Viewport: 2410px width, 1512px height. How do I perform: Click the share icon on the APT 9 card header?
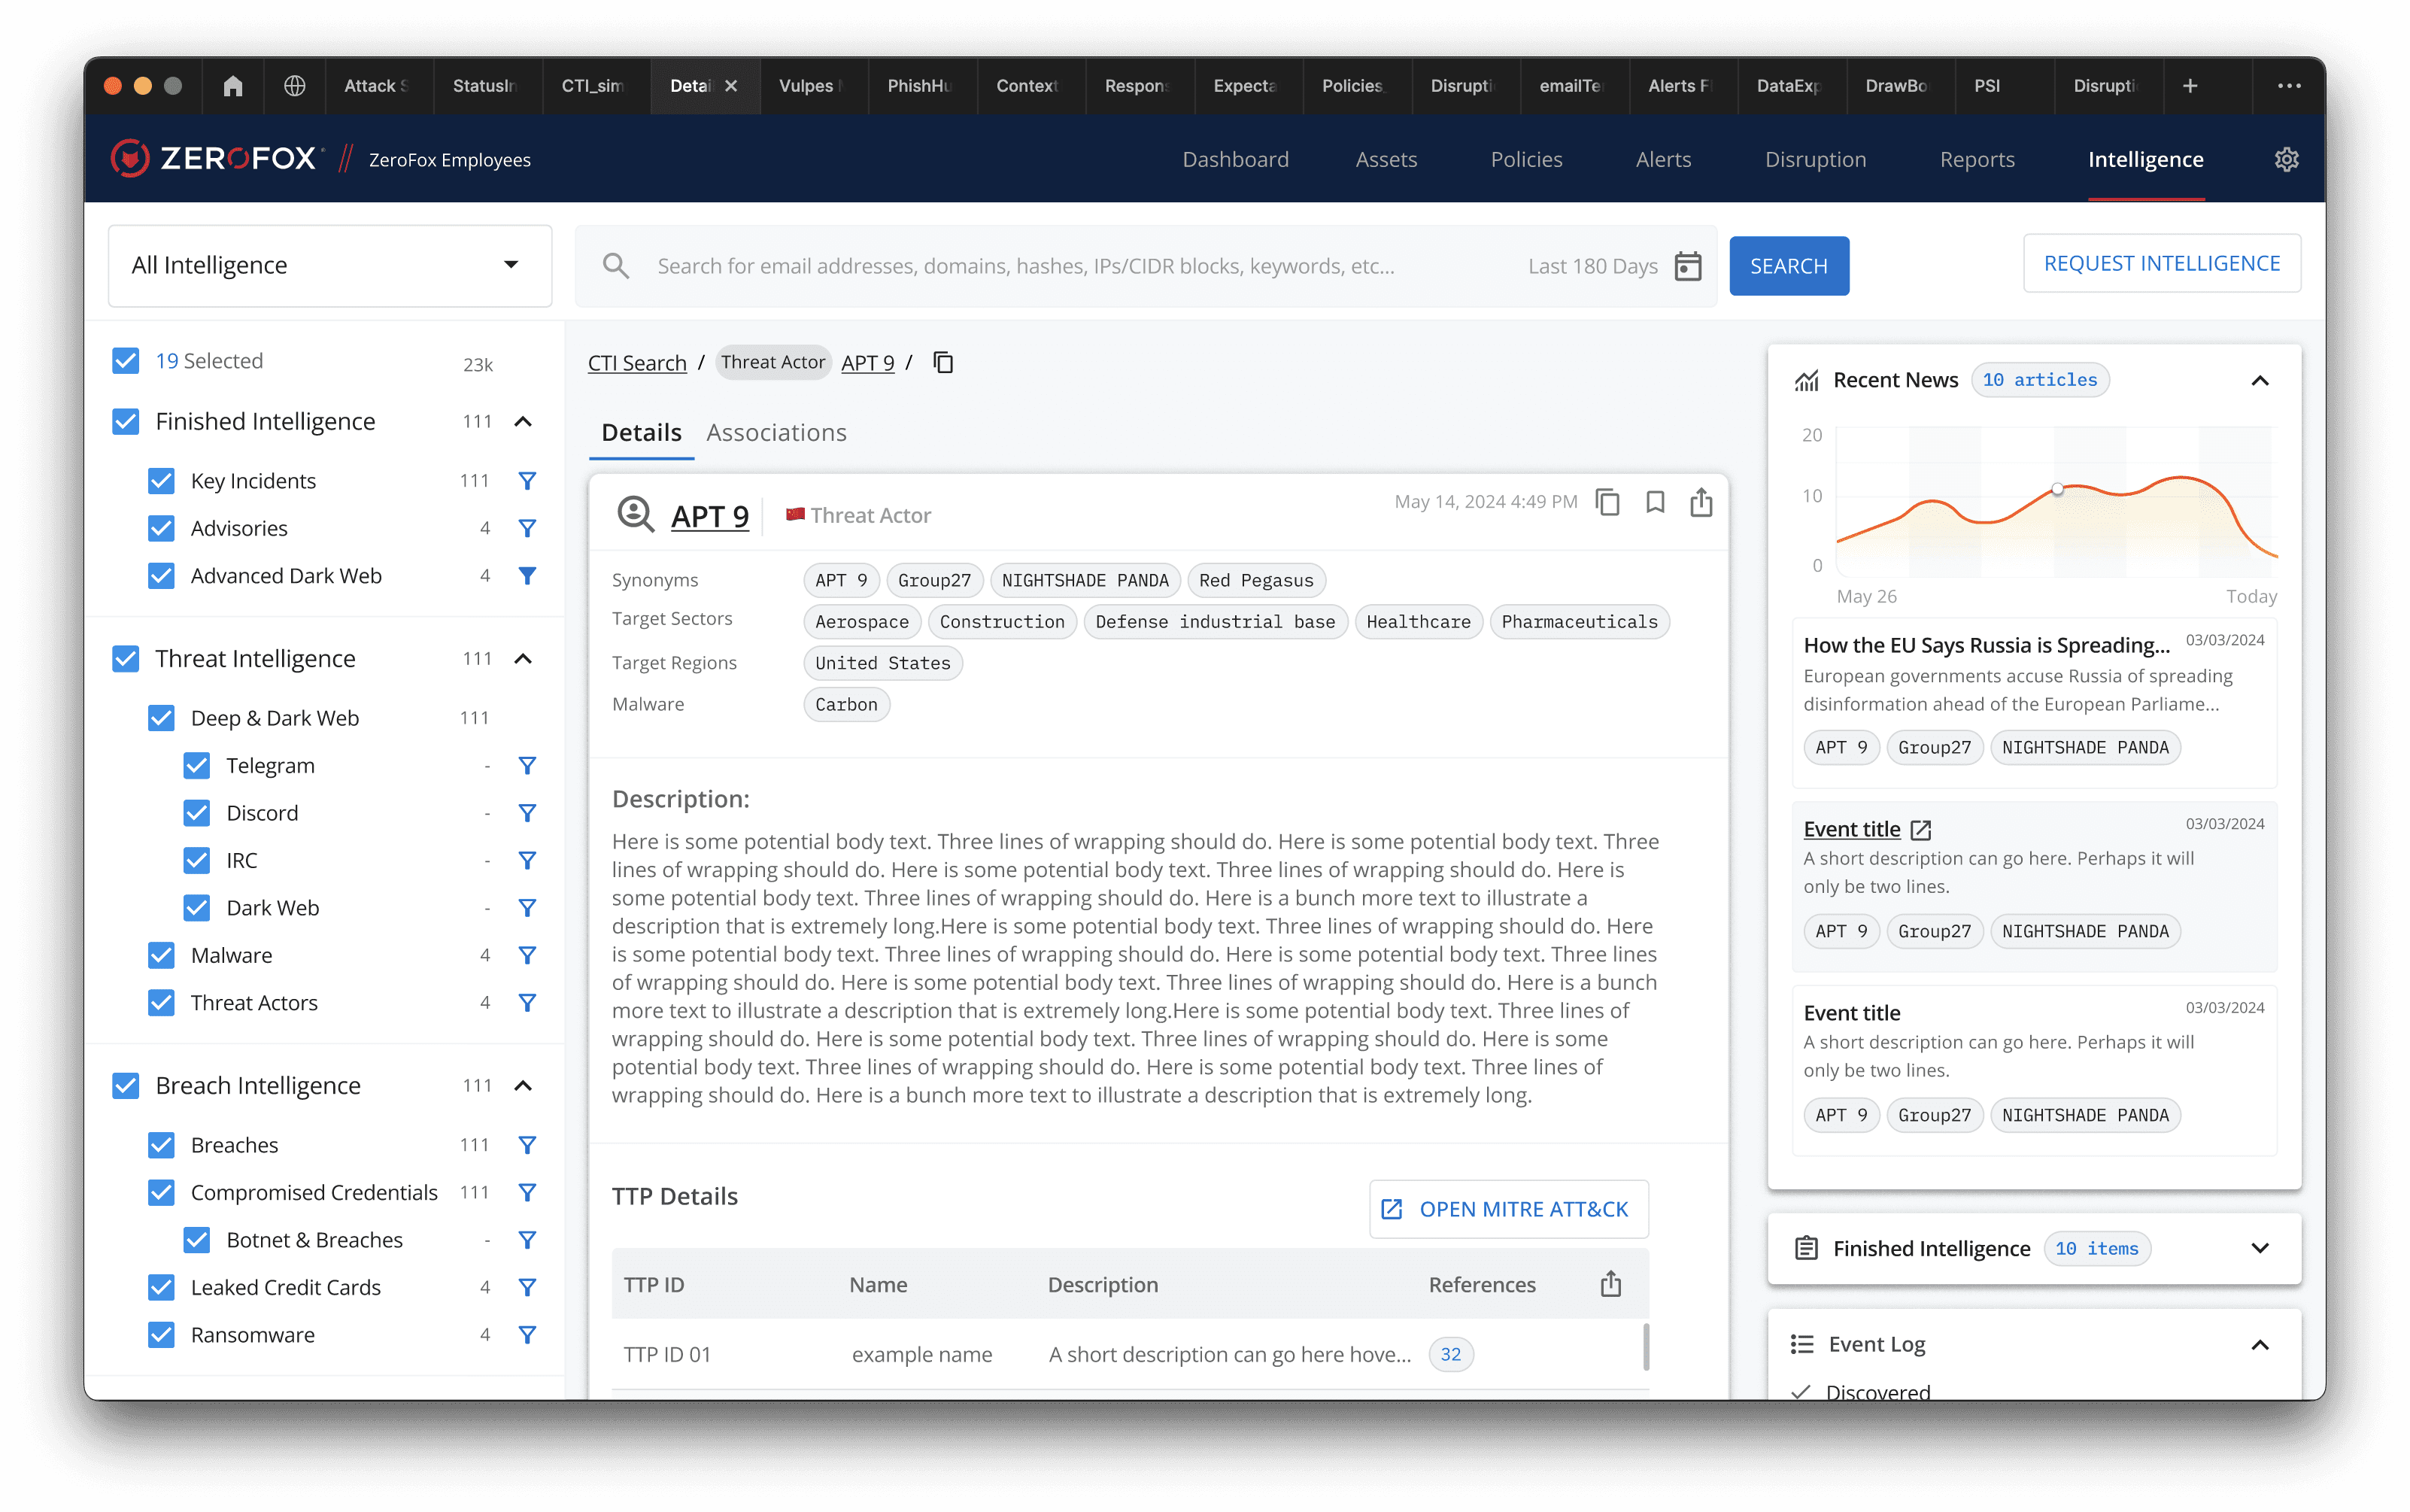(x=1701, y=502)
